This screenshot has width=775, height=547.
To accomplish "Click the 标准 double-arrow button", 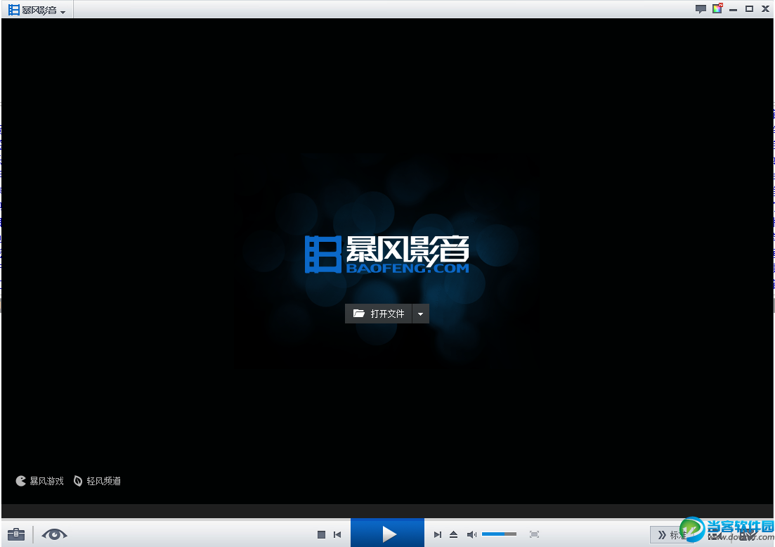I will point(672,534).
